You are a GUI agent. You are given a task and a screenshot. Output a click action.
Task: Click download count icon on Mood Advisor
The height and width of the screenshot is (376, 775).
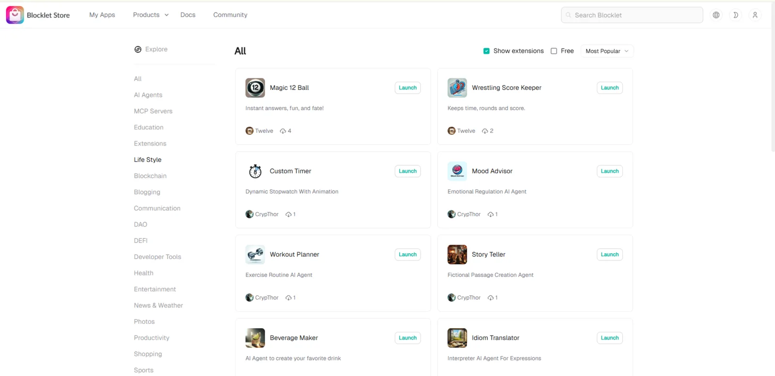pyautogui.click(x=491, y=214)
